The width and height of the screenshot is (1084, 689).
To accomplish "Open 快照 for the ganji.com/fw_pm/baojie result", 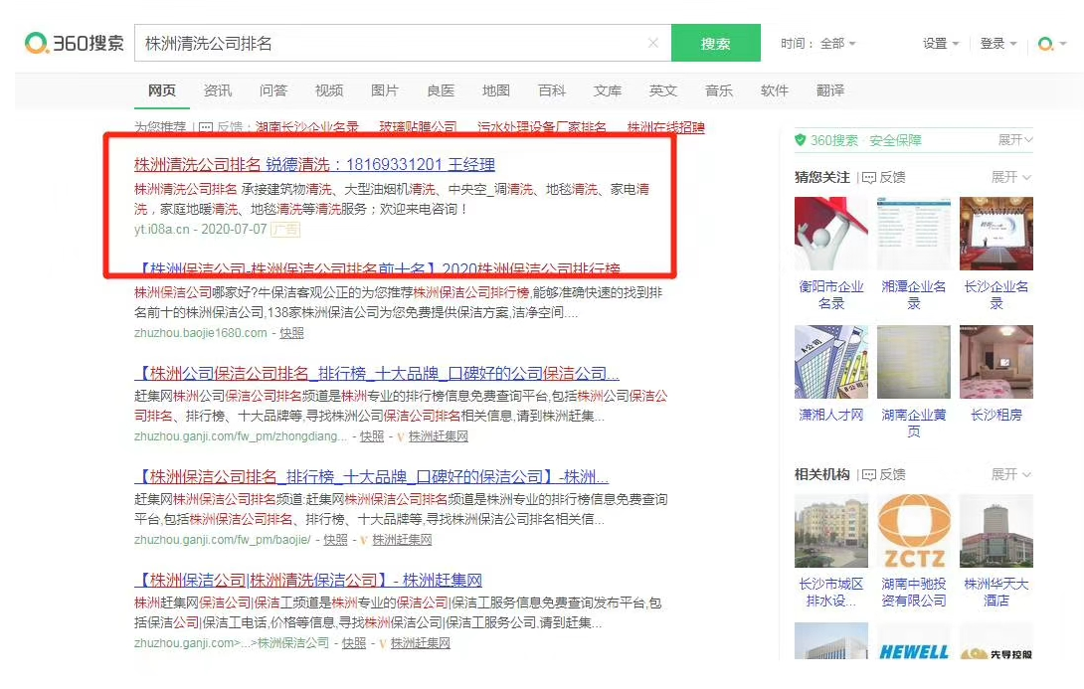I will click(x=335, y=540).
